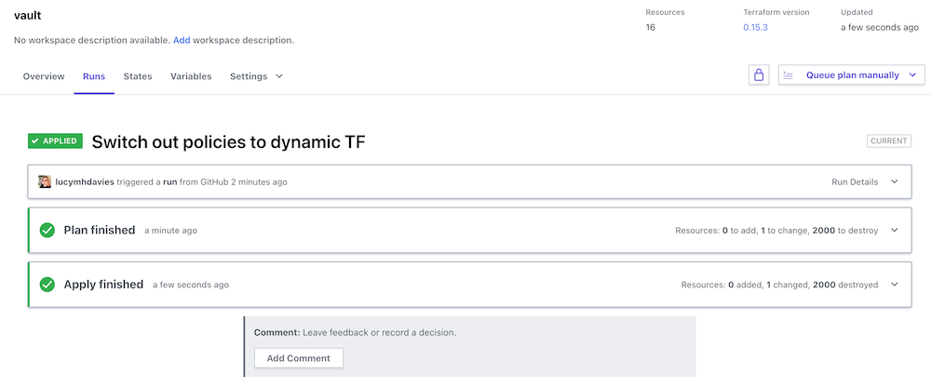Screen dimensions: 931x386
Task: Click the queue list icon beside Queue plan
Action: (789, 75)
